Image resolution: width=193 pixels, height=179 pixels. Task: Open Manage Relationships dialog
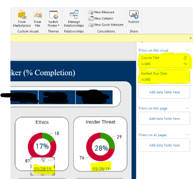click(x=74, y=18)
